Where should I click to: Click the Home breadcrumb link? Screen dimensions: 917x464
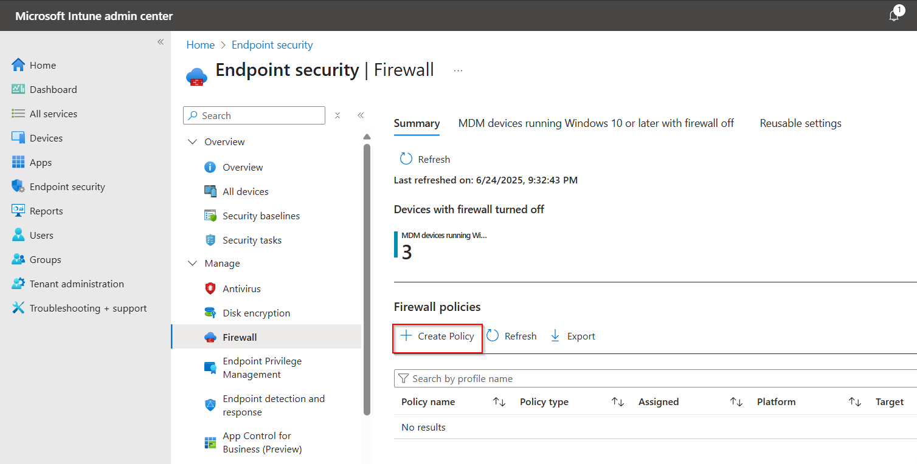[201, 44]
